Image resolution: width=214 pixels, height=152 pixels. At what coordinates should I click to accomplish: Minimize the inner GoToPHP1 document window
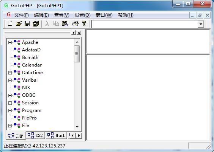pyautogui.click(x=192, y=15)
